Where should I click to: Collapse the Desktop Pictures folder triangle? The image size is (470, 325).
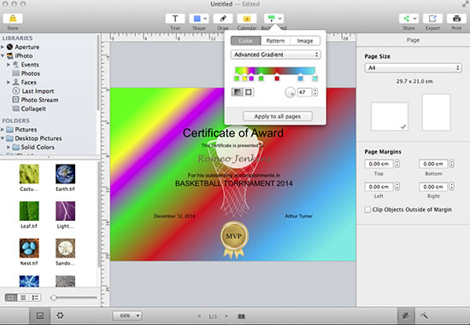click(x=3, y=138)
